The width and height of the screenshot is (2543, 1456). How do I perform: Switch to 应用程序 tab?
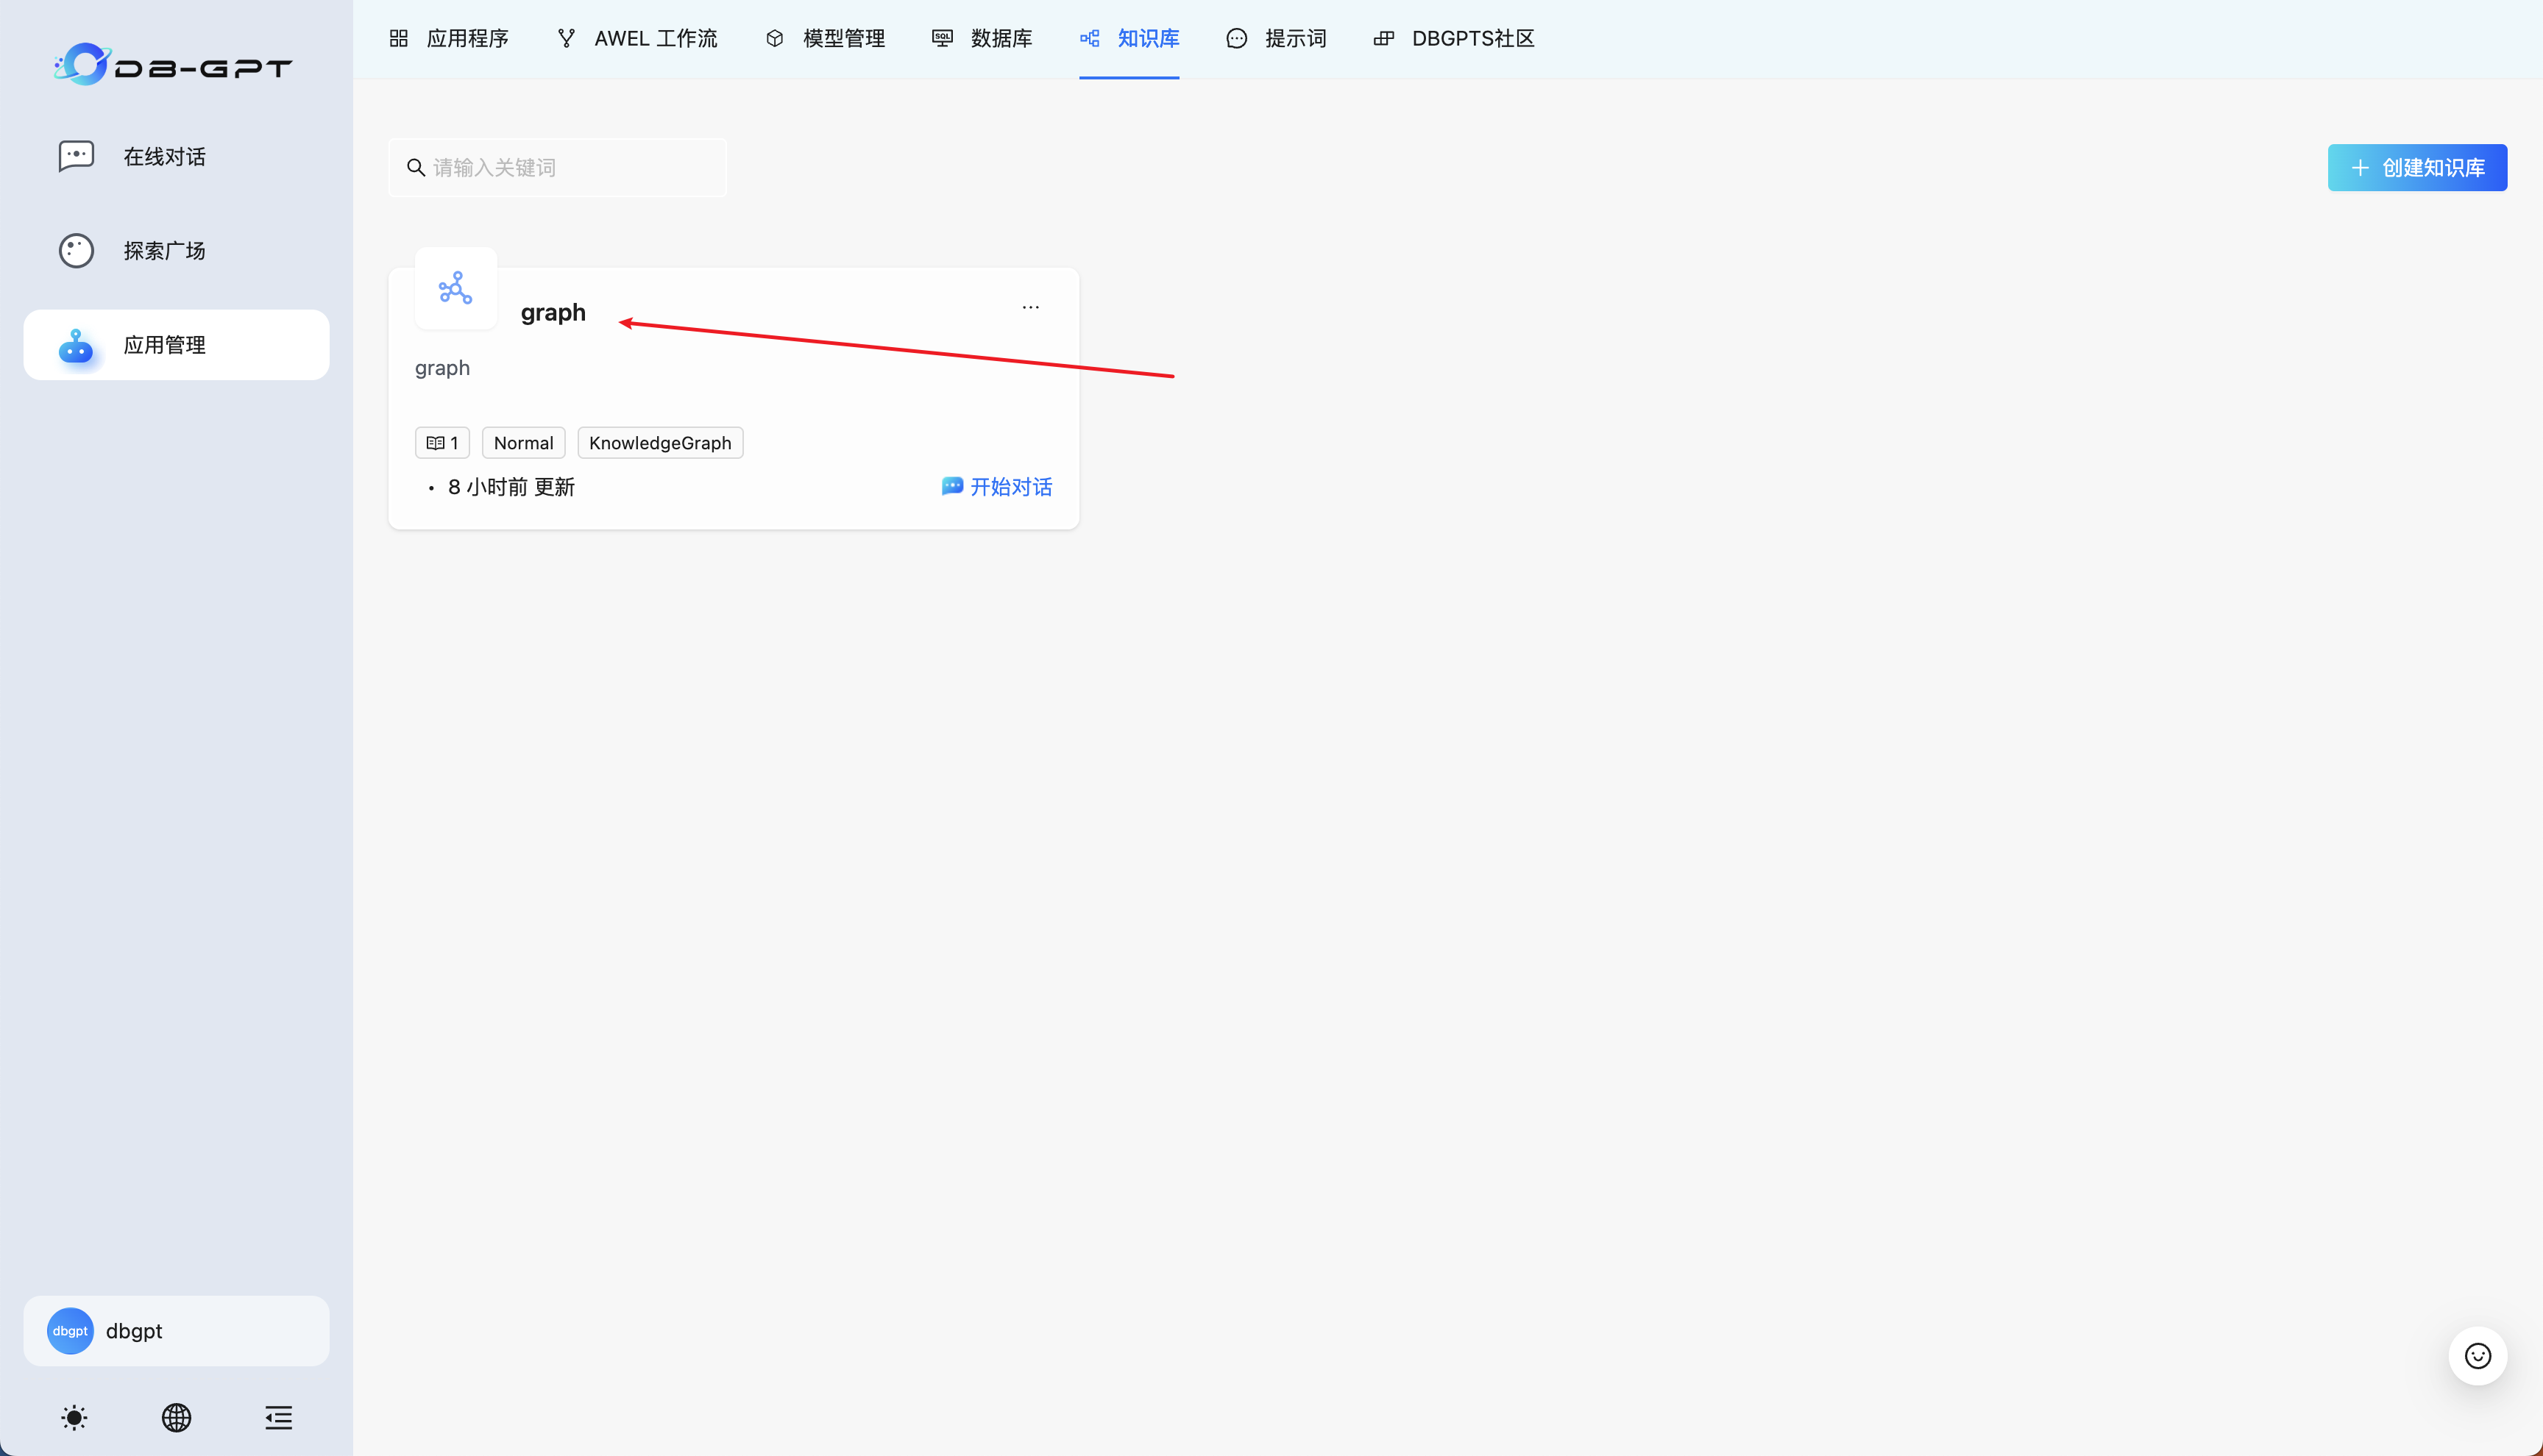pyautogui.click(x=449, y=38)
